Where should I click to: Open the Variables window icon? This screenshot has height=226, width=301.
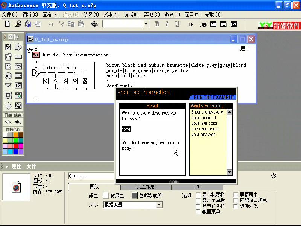[223, 24]
